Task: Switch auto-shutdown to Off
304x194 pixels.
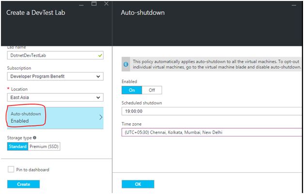Action: click(x=152, y=90)
